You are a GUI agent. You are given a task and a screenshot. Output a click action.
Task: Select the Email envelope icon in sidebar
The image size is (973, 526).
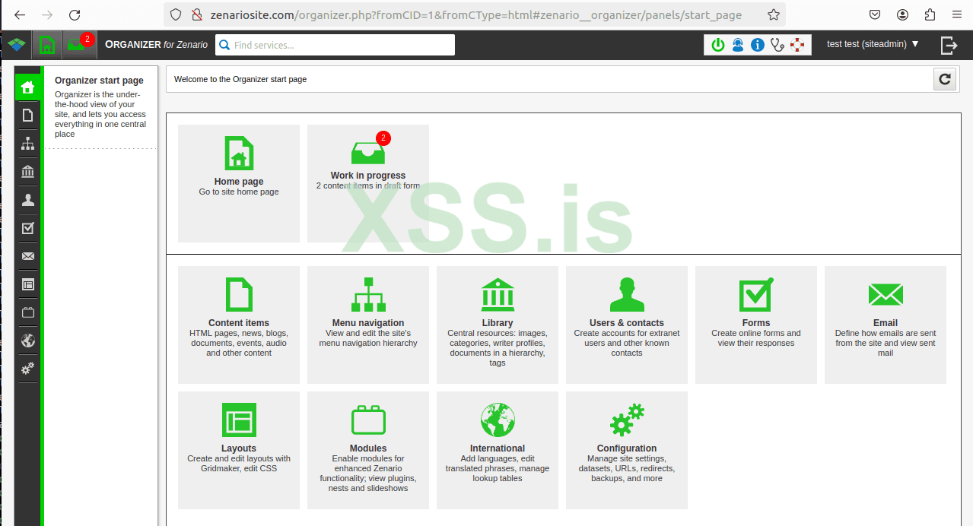(x=28, y=256)
